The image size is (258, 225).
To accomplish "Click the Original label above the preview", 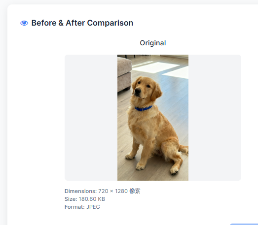I will [153, 43].
